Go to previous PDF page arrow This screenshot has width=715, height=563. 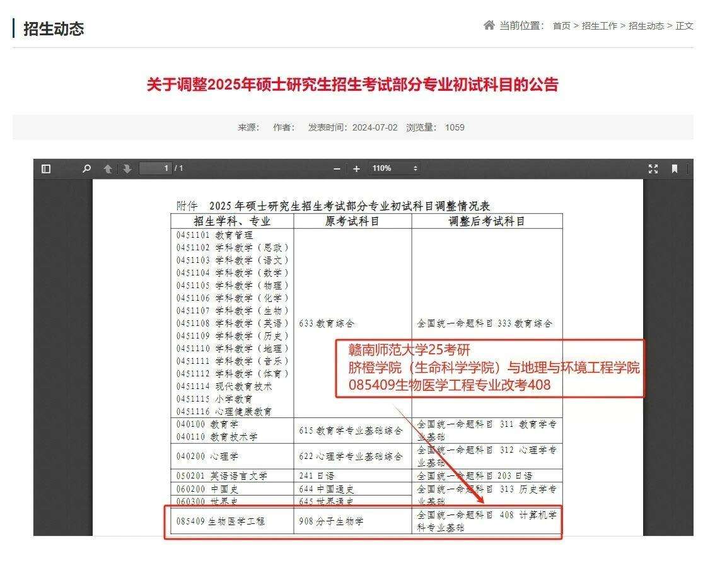pos(108,169)
